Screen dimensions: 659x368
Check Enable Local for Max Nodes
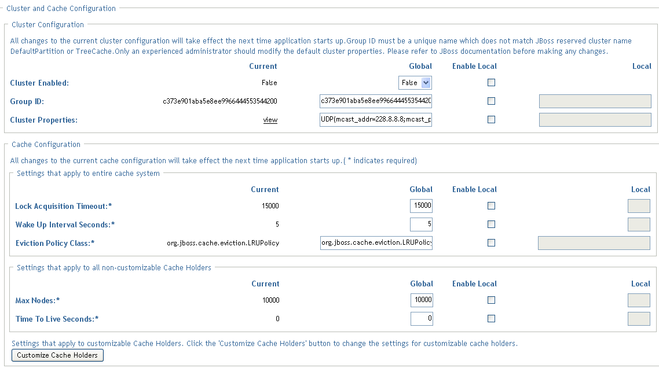[x=491, y=300]
